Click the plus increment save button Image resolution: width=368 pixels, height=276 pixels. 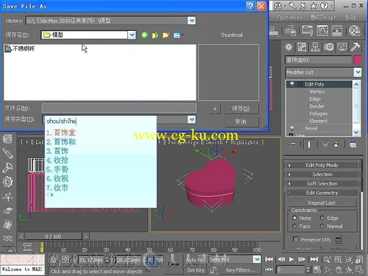tap(215, 109)
